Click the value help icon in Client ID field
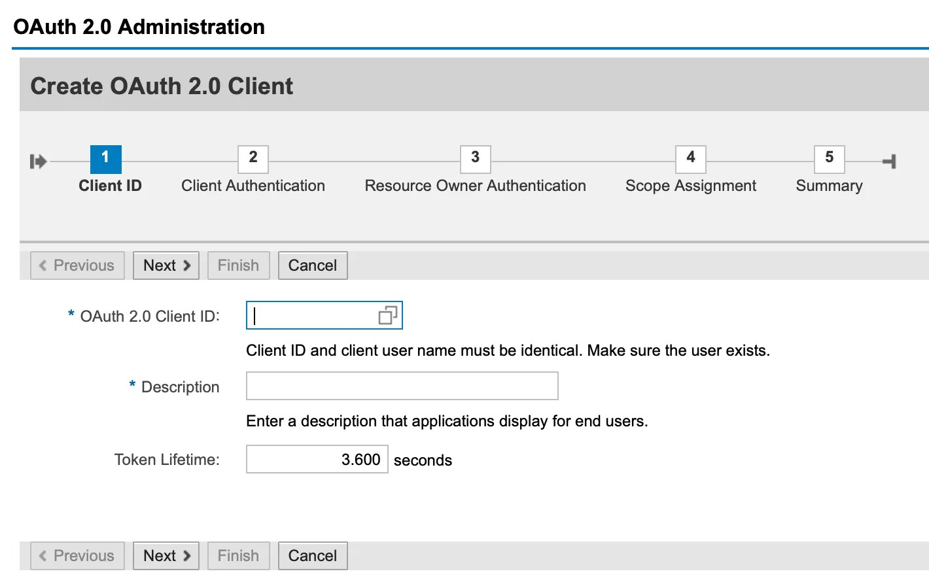 pos(387,316)
